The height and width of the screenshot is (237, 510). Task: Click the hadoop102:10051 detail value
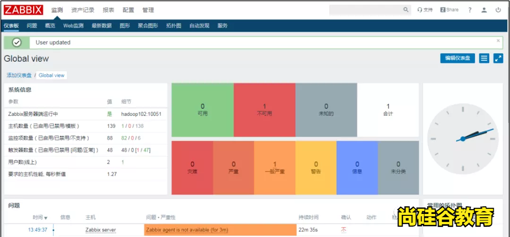[142, 114]
